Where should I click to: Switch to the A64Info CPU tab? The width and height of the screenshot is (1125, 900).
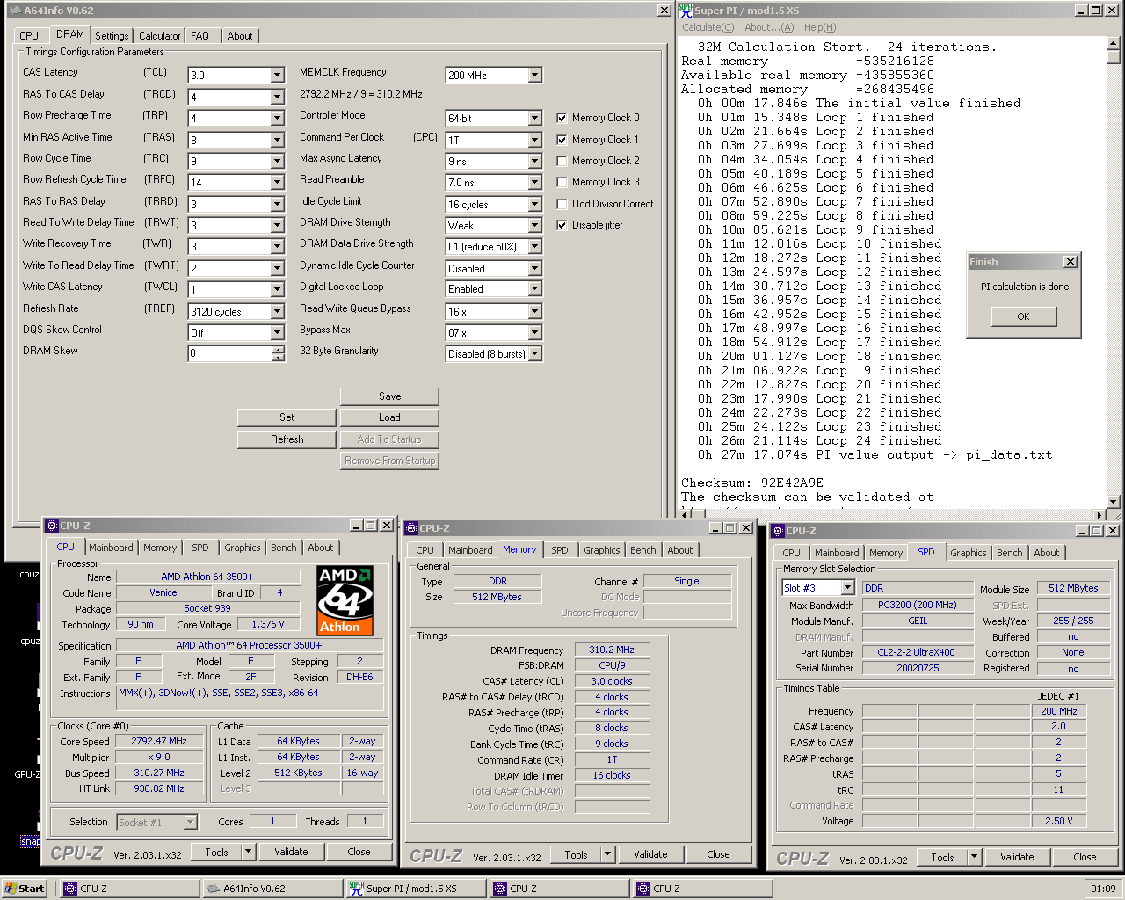pos(29,36)
